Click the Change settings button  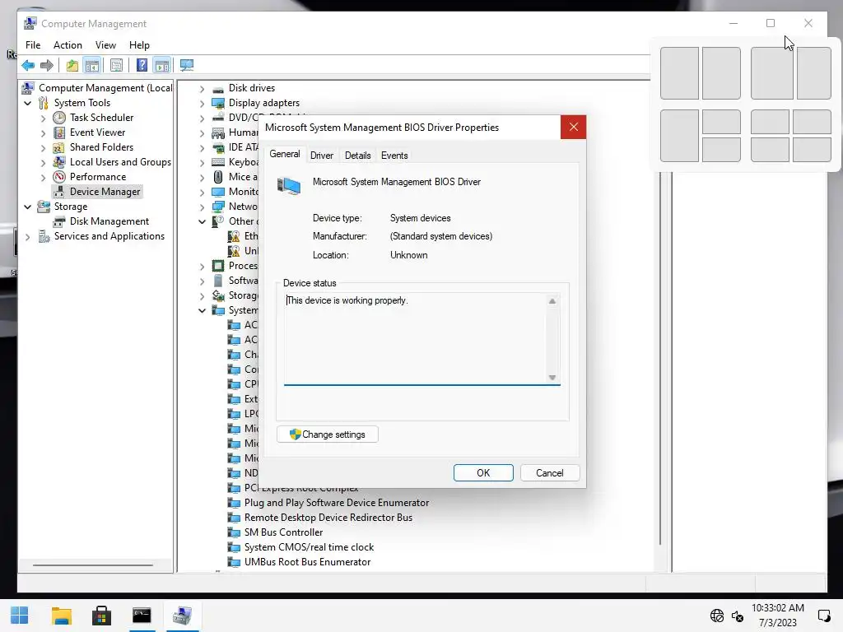(328, 434)
